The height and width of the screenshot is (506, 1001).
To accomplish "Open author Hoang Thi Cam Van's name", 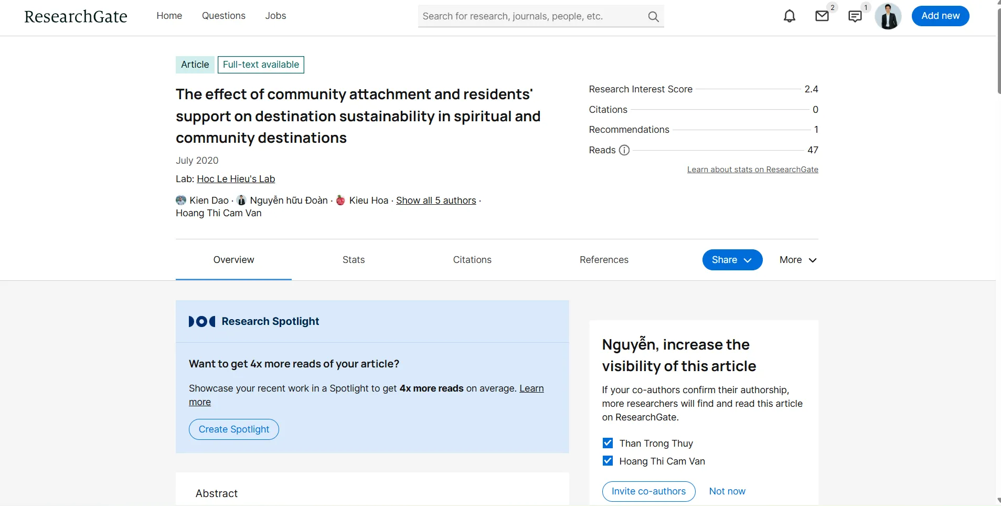I will pyautogui.click(x=219, y=213).
